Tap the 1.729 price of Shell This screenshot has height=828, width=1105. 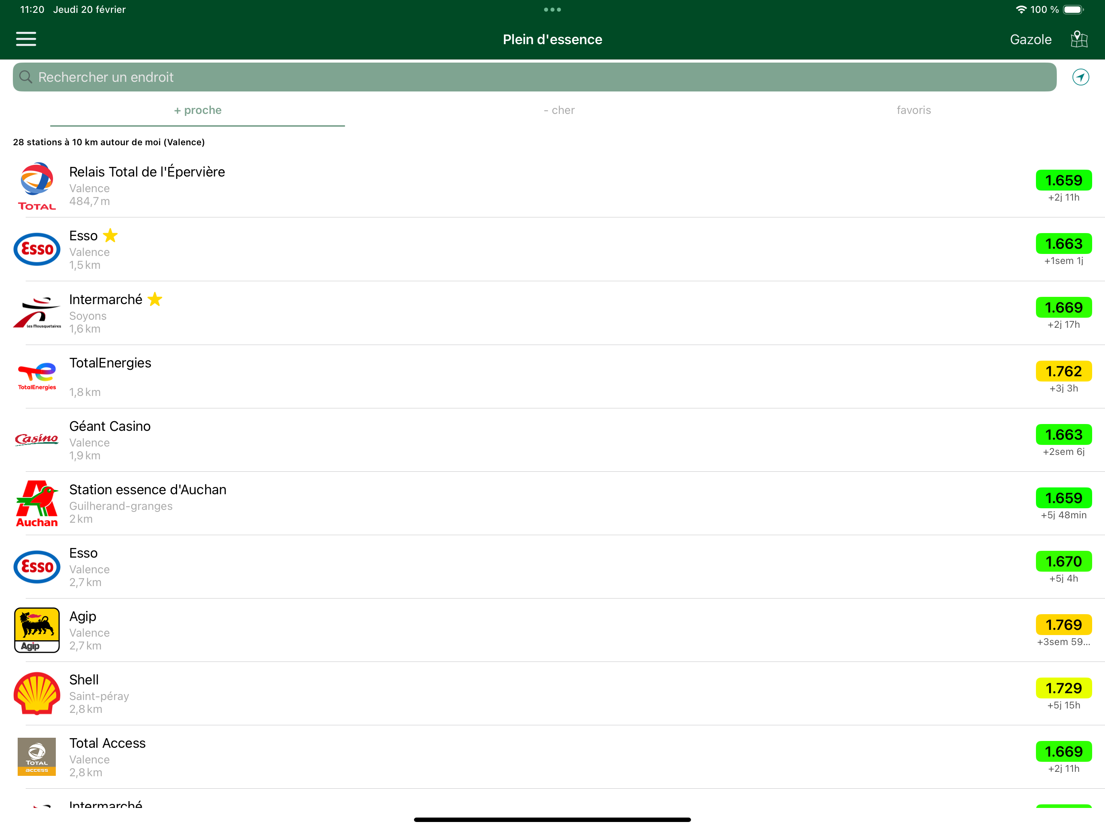(x=1064, y=688)
